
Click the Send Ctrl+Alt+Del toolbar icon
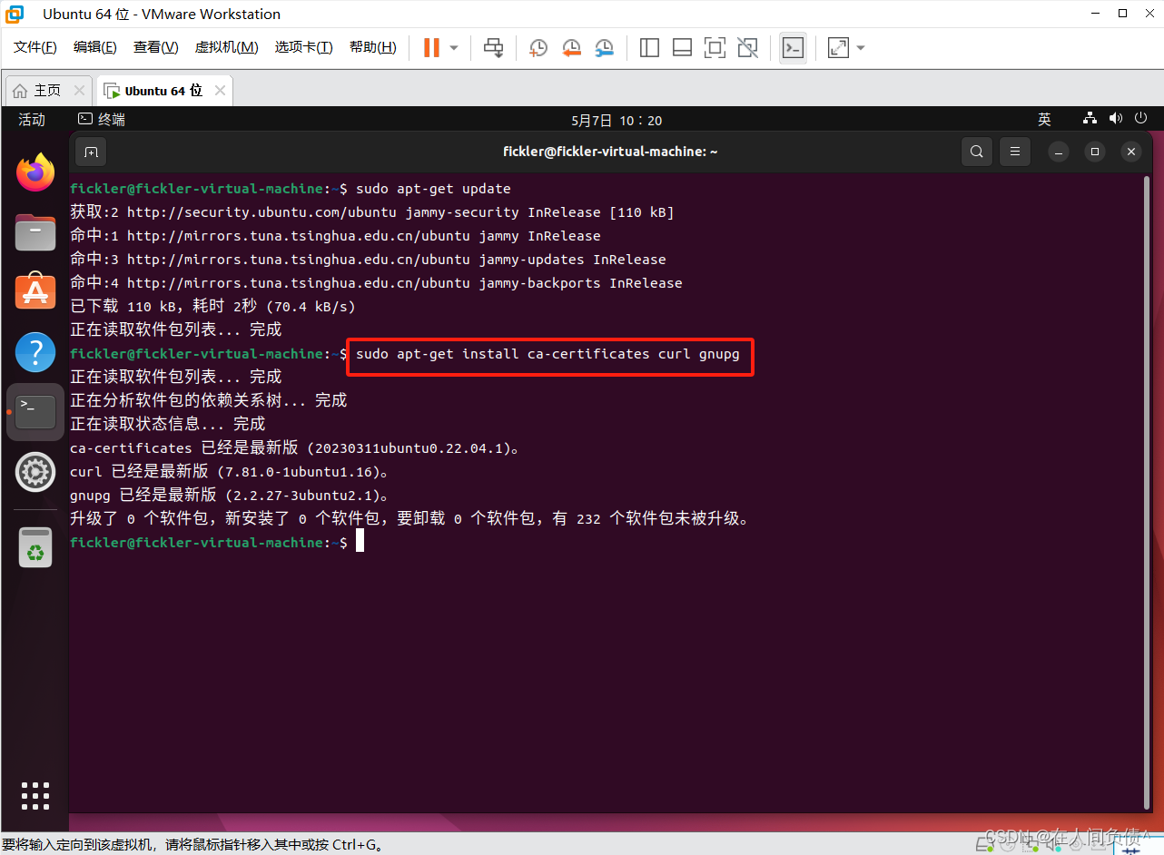[494, 47]
